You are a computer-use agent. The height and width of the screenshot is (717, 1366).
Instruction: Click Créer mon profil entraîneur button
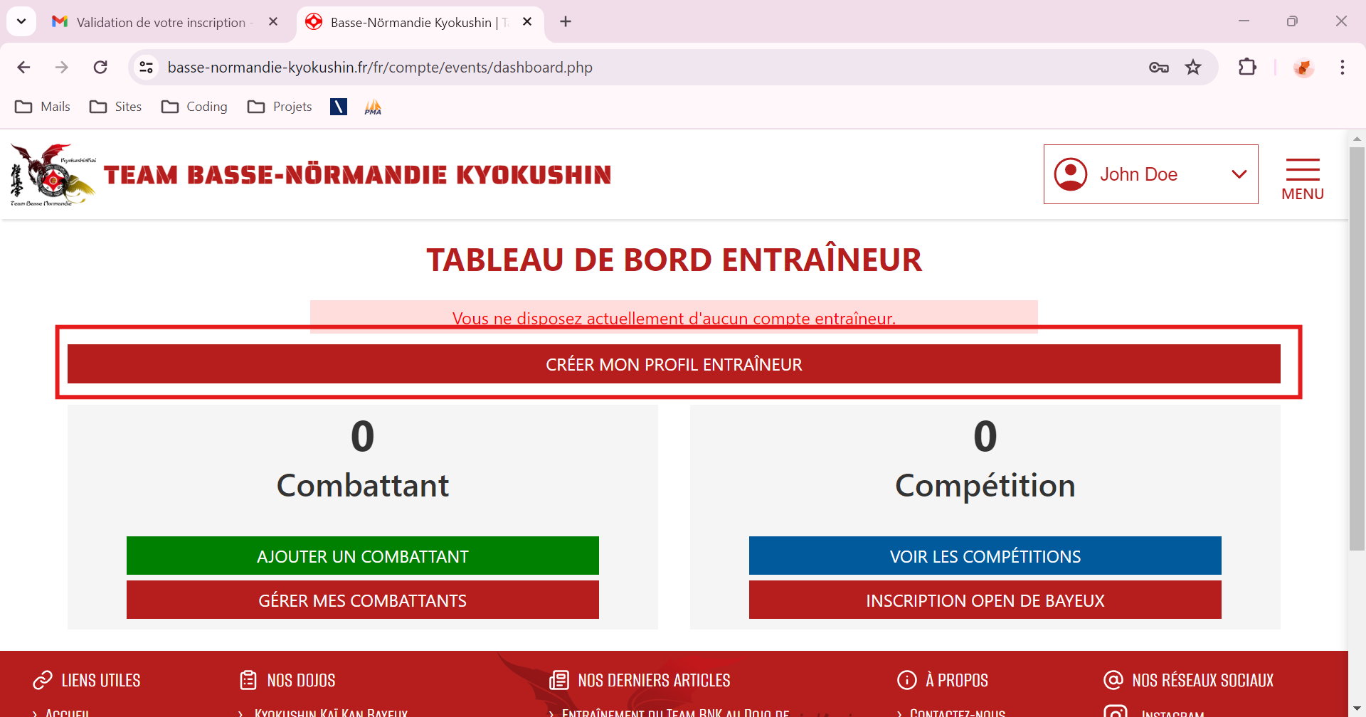(674, 364)
